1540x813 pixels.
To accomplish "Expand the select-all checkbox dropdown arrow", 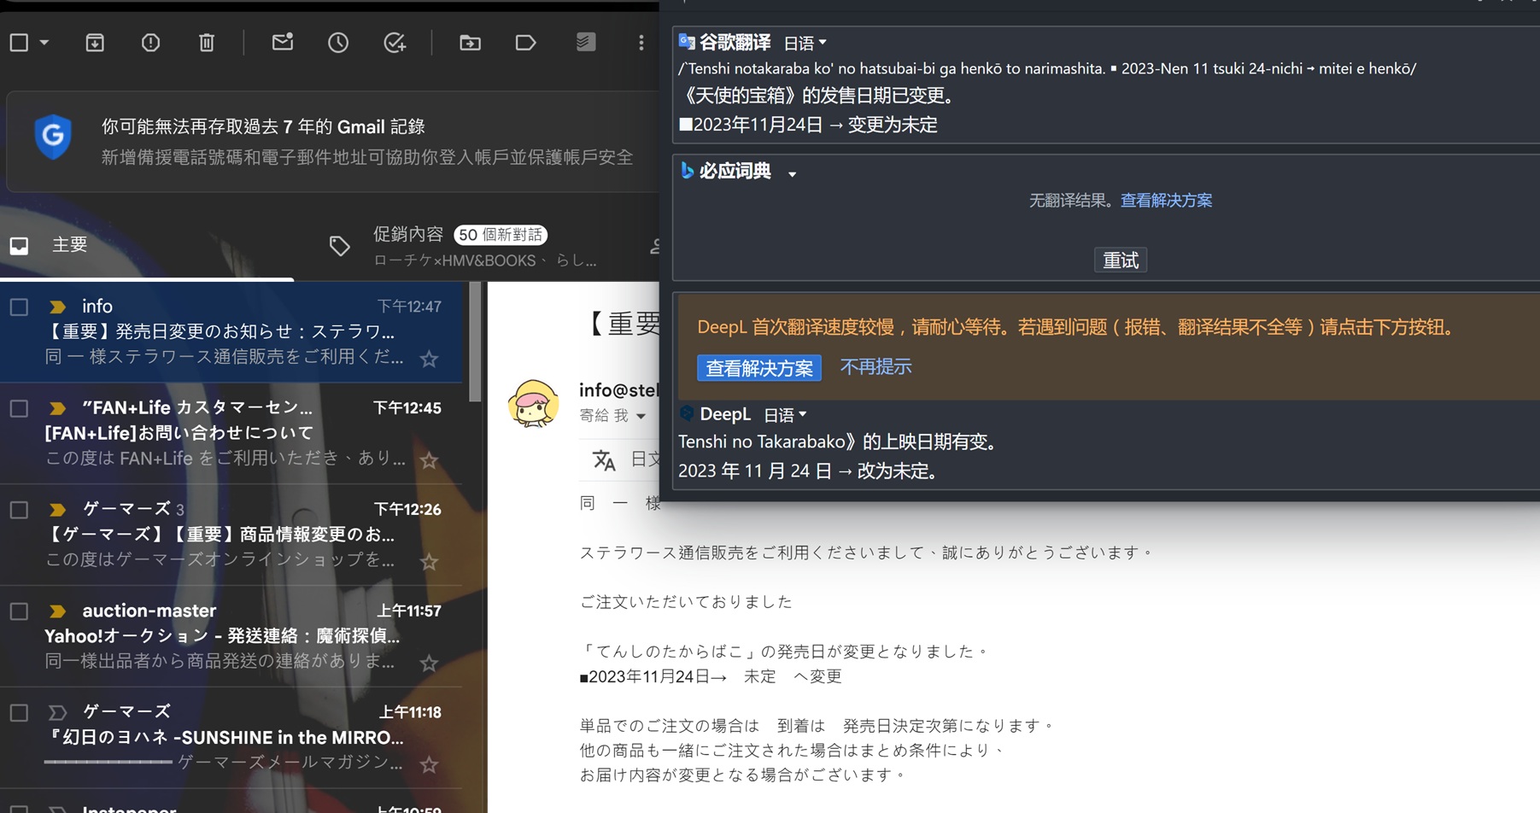I will (44, 43).
